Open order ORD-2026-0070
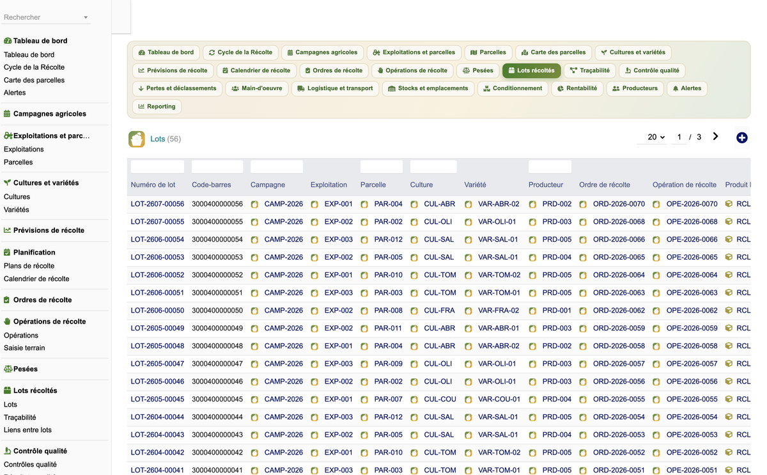The image size is (767, 475). pyautogui.click(x=619, y=204)
